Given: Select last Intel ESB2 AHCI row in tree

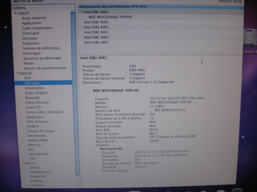Looking at the screenshot, I should tap(96, 43).
